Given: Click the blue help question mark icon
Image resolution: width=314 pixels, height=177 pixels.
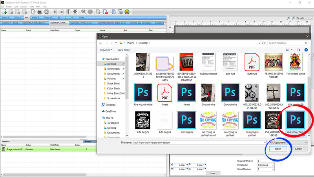Looking at the screenshot, I should pos(306,50).
